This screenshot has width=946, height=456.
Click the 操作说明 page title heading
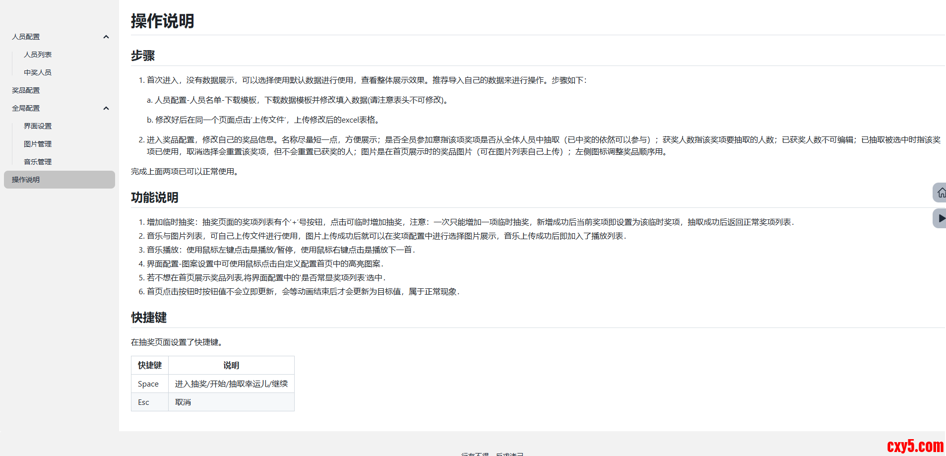click(162, 21)
